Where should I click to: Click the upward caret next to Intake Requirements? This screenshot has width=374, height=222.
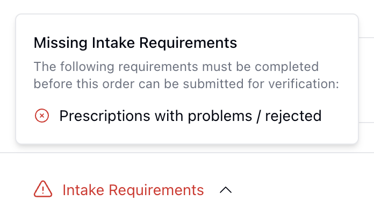pos(226,190)
